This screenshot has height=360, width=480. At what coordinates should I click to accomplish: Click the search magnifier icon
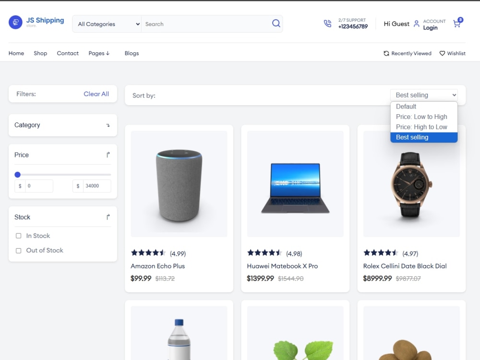pyautogui.click(x=276, y=23)
